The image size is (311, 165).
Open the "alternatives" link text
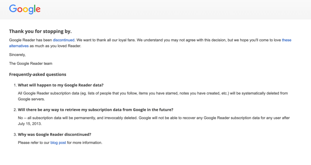tap(19, 46)
